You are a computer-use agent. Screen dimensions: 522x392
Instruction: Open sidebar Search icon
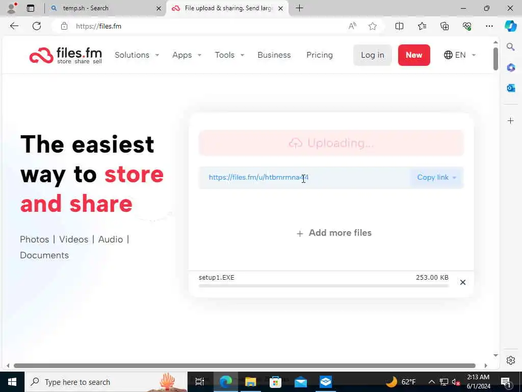coord(510,46)
